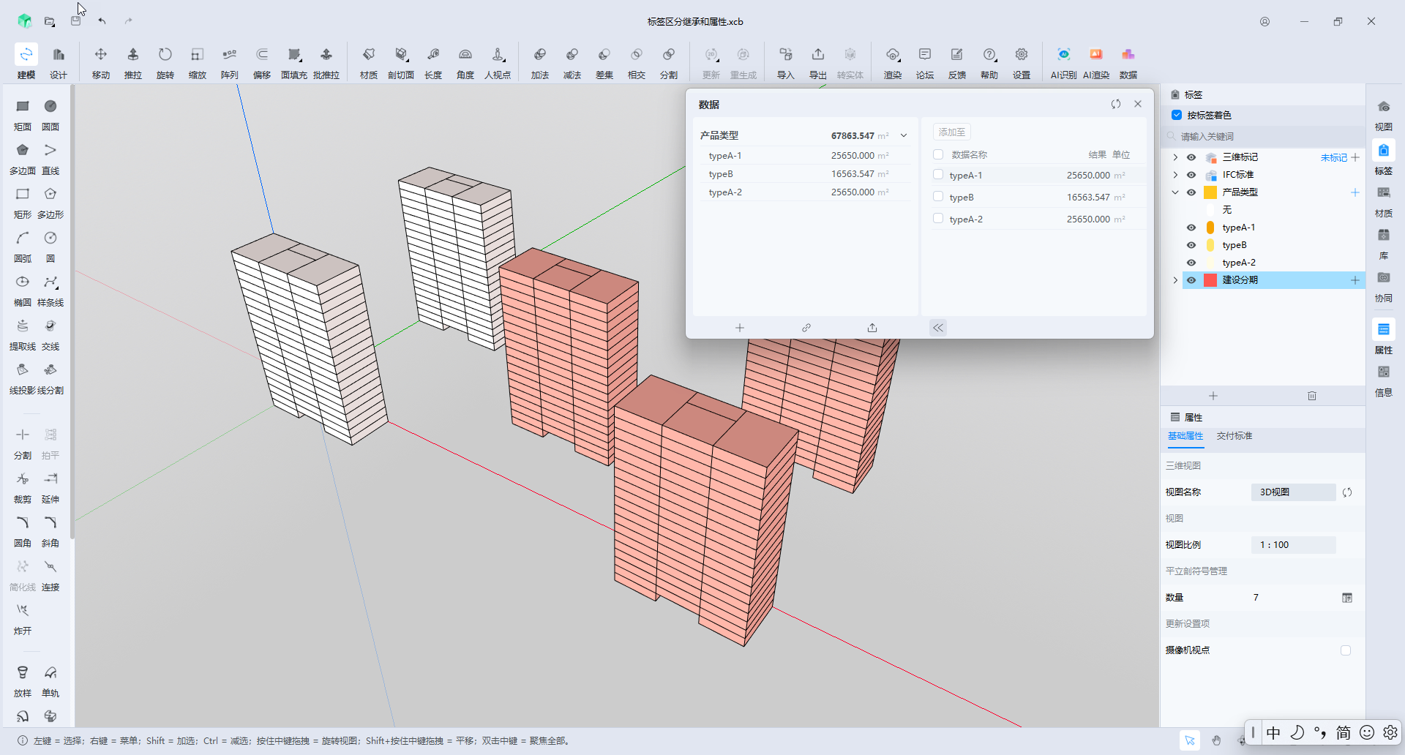This screenshot has height=755, width=1405.
Task: Open the 材质 material tool in toolbar
Action: (x=368, y=62)
